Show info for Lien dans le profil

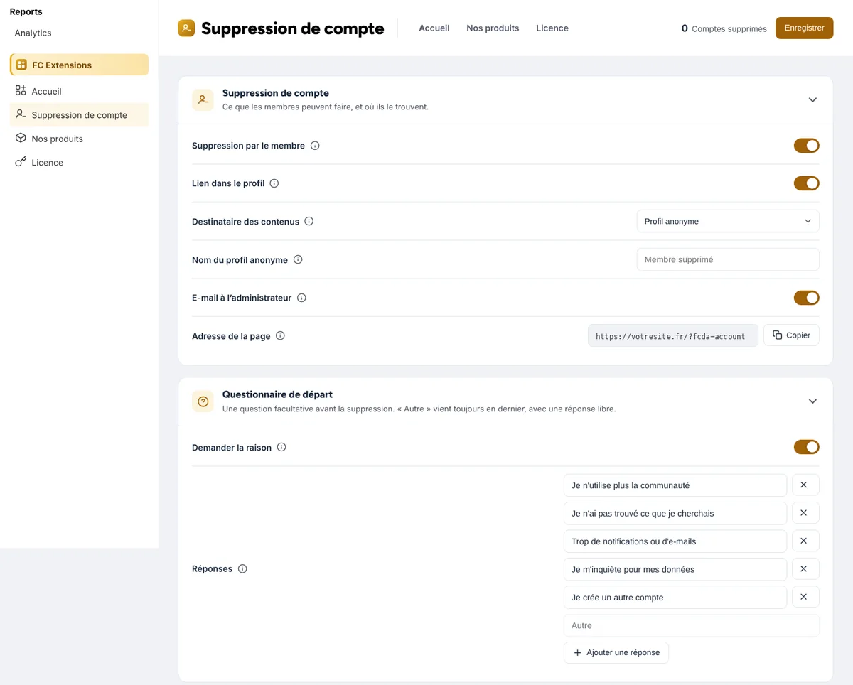coord(274,183)
